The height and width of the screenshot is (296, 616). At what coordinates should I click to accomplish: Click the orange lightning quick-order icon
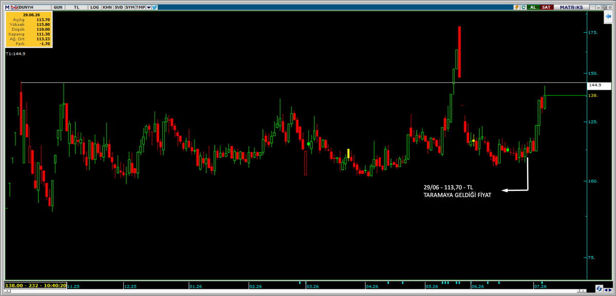tap(517, 7)
